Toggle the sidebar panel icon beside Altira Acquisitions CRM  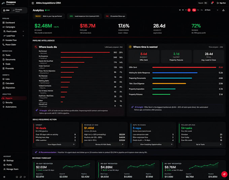33,3
